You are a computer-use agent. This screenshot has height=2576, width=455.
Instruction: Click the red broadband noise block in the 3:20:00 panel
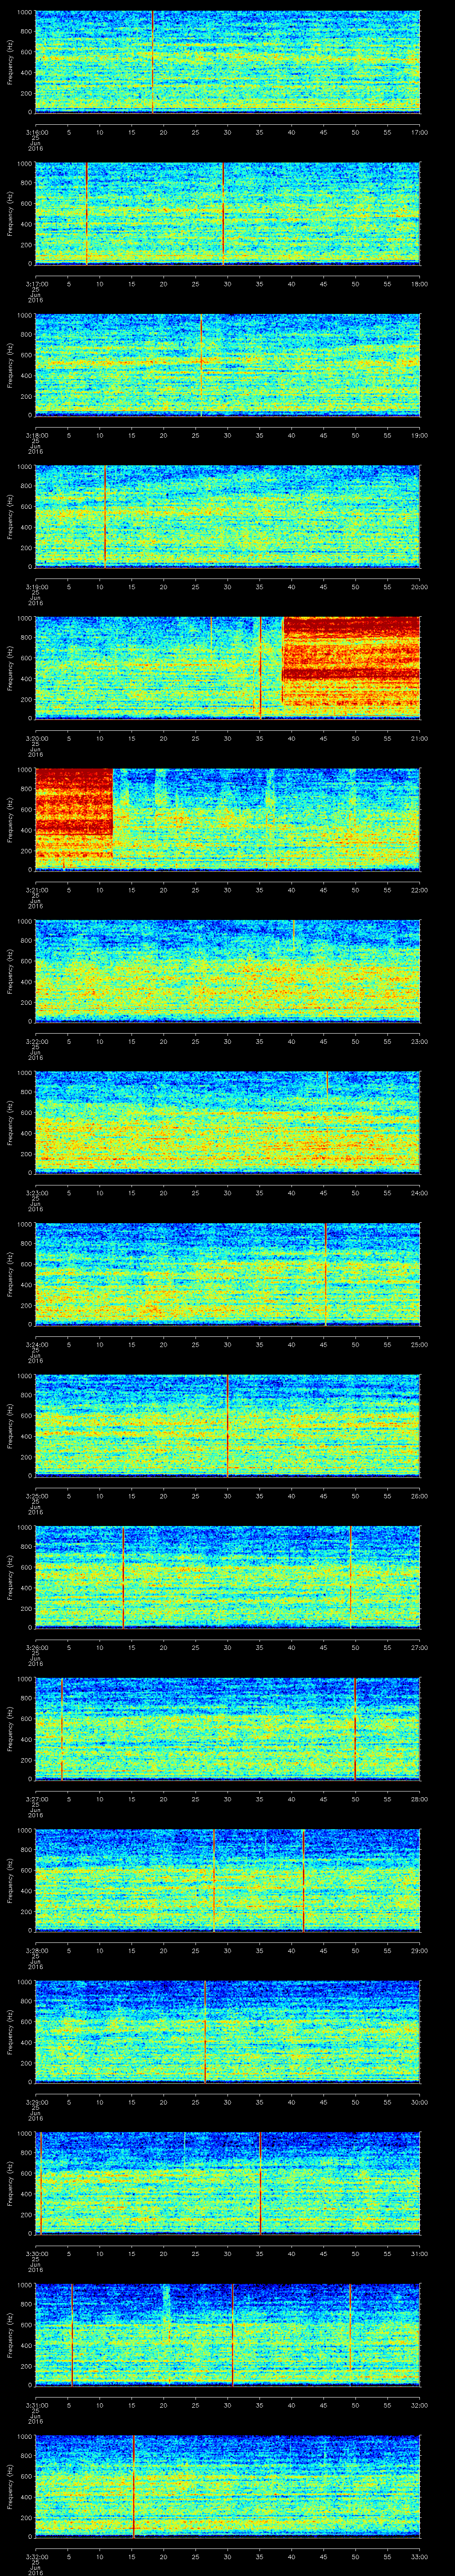pyautogui.click(x=351, y=662)
